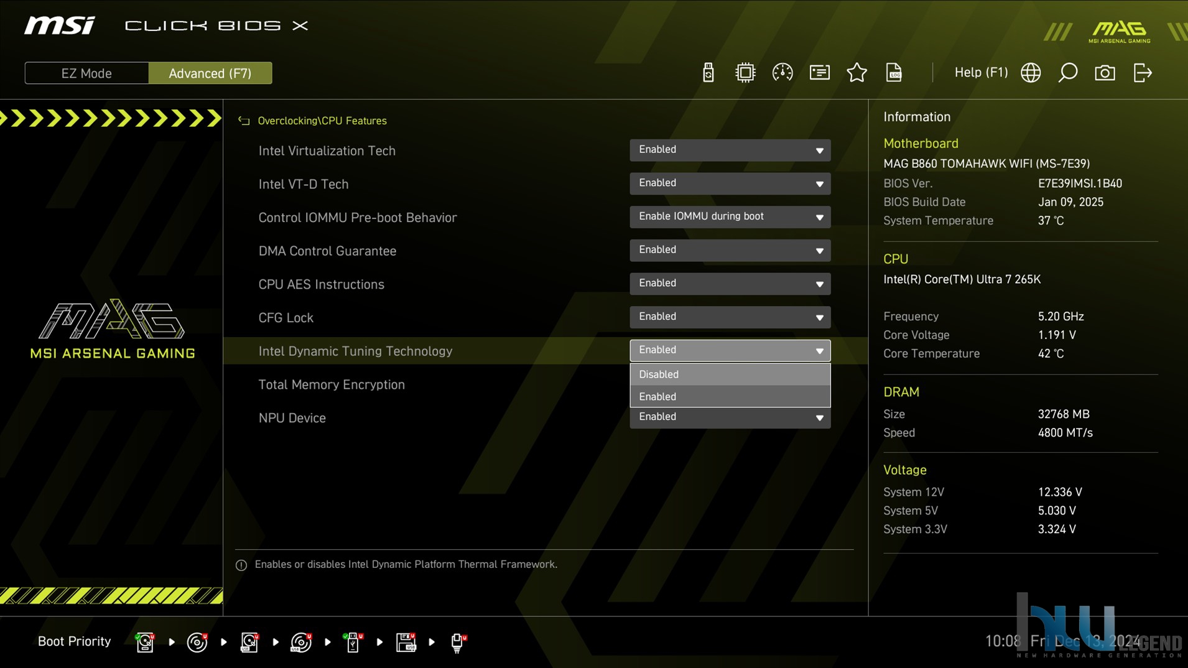
Task: Click the MSI logo
Action: [60, 26]
